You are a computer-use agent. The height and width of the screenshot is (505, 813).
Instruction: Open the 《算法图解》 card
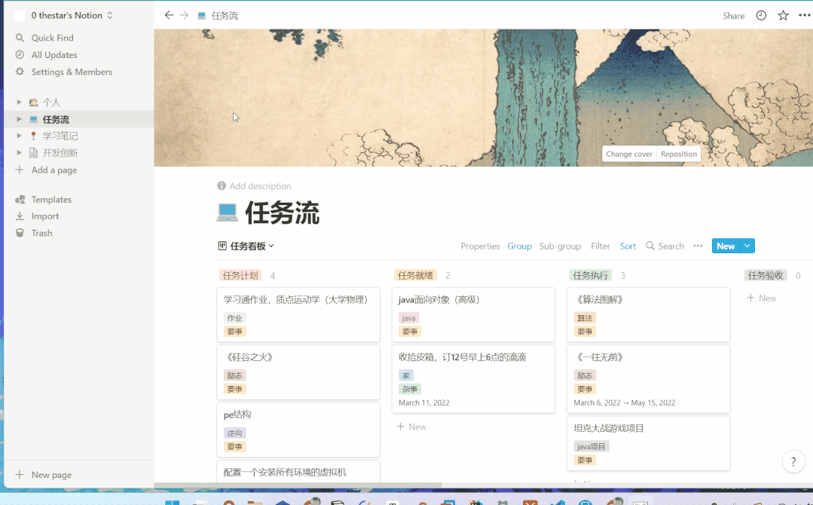[x=649, y=315]
